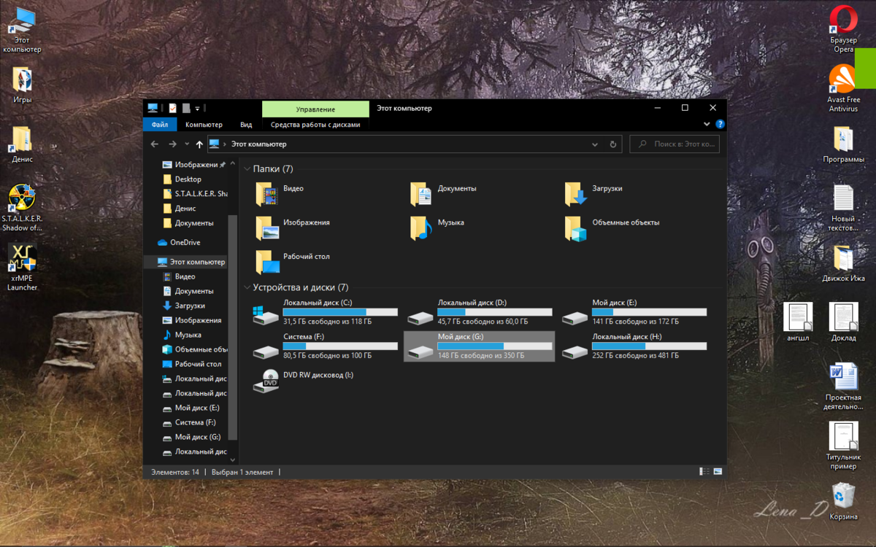
Task: Click the capacity bar of Мой диск (E:)
Action: 650,312
